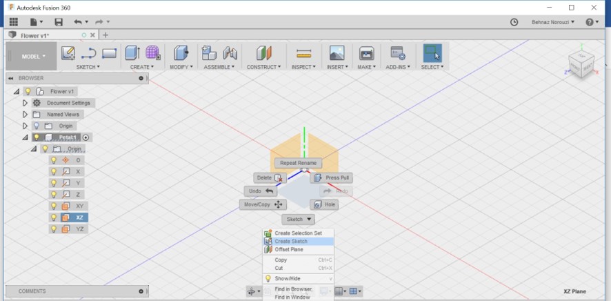
Task: Toggle visibility bulb of top Origin folder
Action: tap(37, 126)
